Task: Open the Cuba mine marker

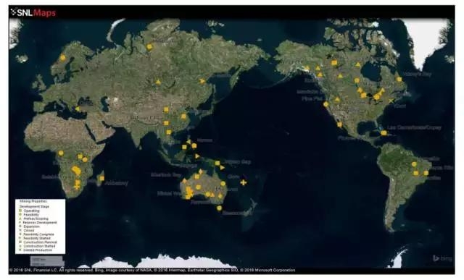Action: tap(384, 133)
